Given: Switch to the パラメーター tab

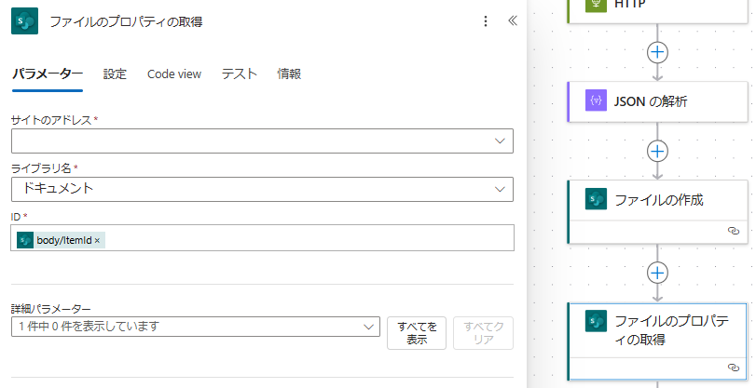Looking at the screenshot, I should point(48,74).
